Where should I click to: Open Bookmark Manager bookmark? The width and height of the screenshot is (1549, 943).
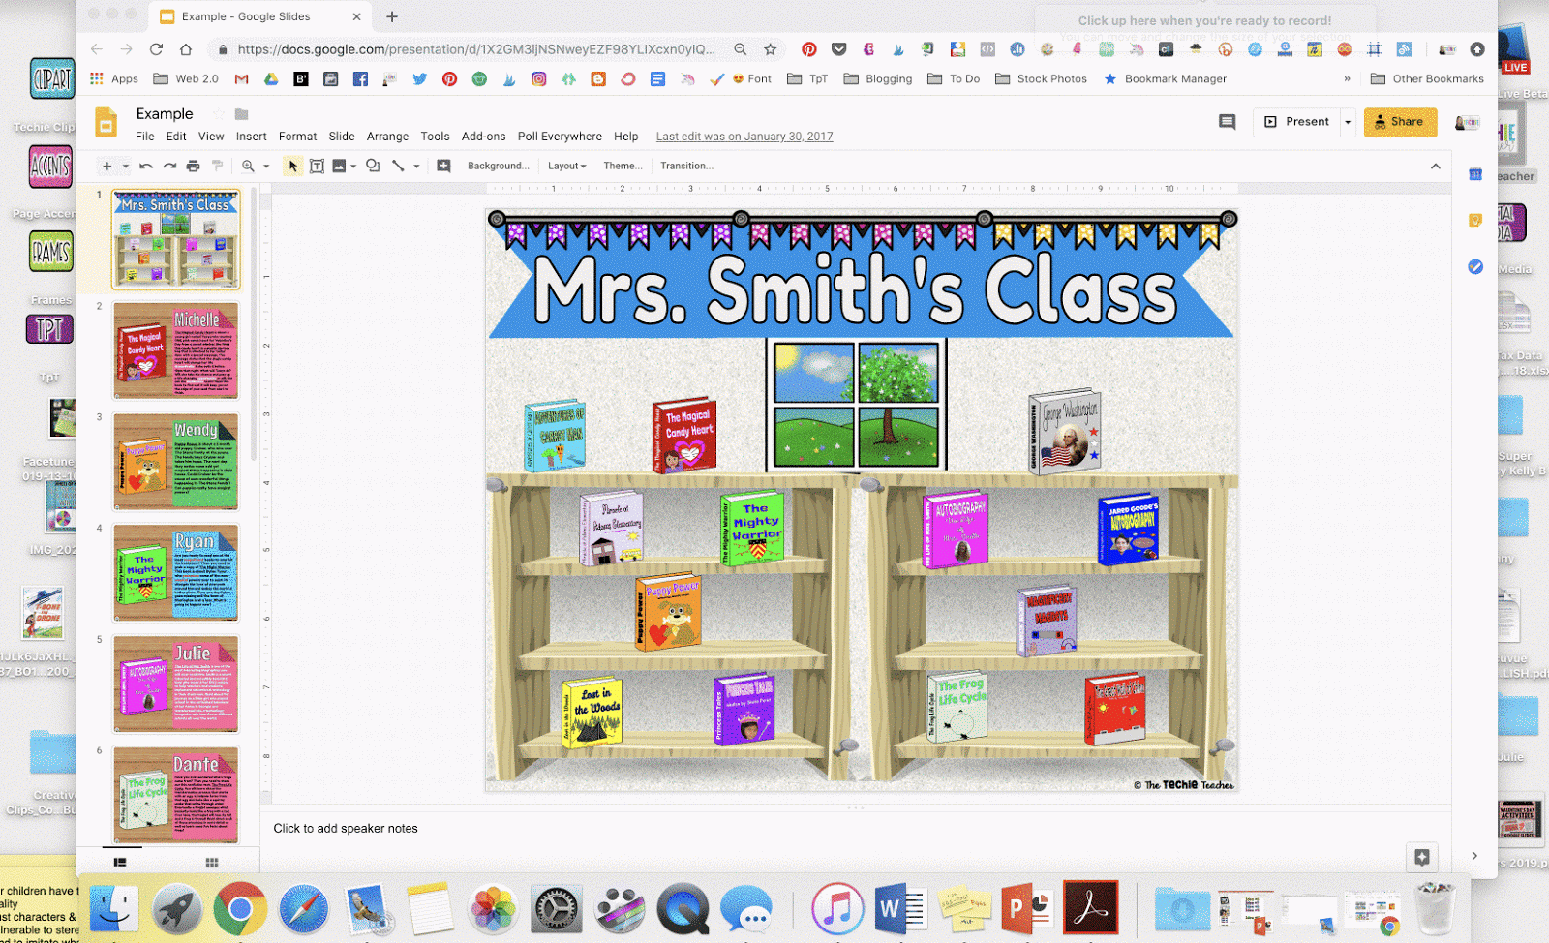[1165, 79]
